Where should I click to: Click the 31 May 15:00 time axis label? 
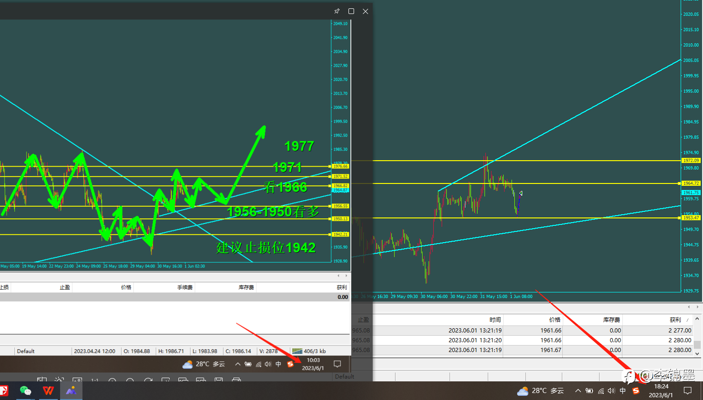pyautogui.click(x=494, y=296)
